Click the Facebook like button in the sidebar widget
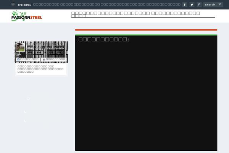229x153 pixels. point(28,59)
